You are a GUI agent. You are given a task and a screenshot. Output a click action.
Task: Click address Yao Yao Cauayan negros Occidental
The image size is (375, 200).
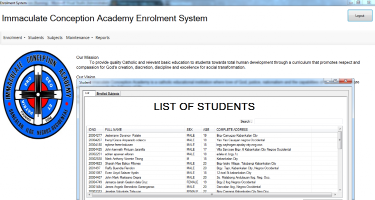pos(240,140)
